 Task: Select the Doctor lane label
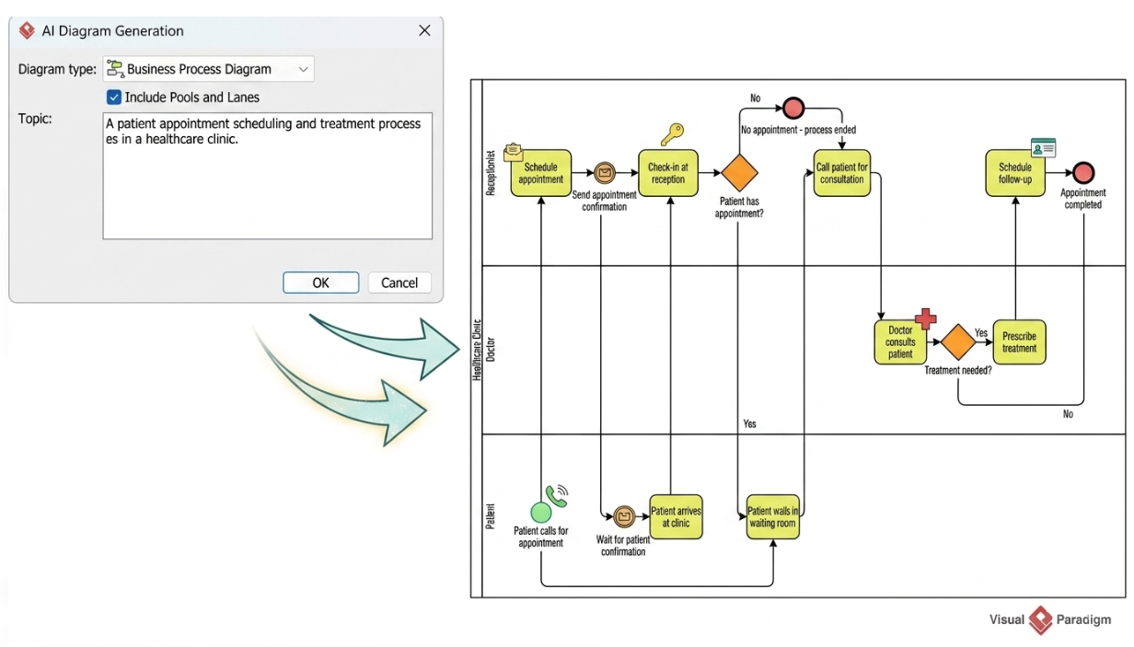point(491,350)
